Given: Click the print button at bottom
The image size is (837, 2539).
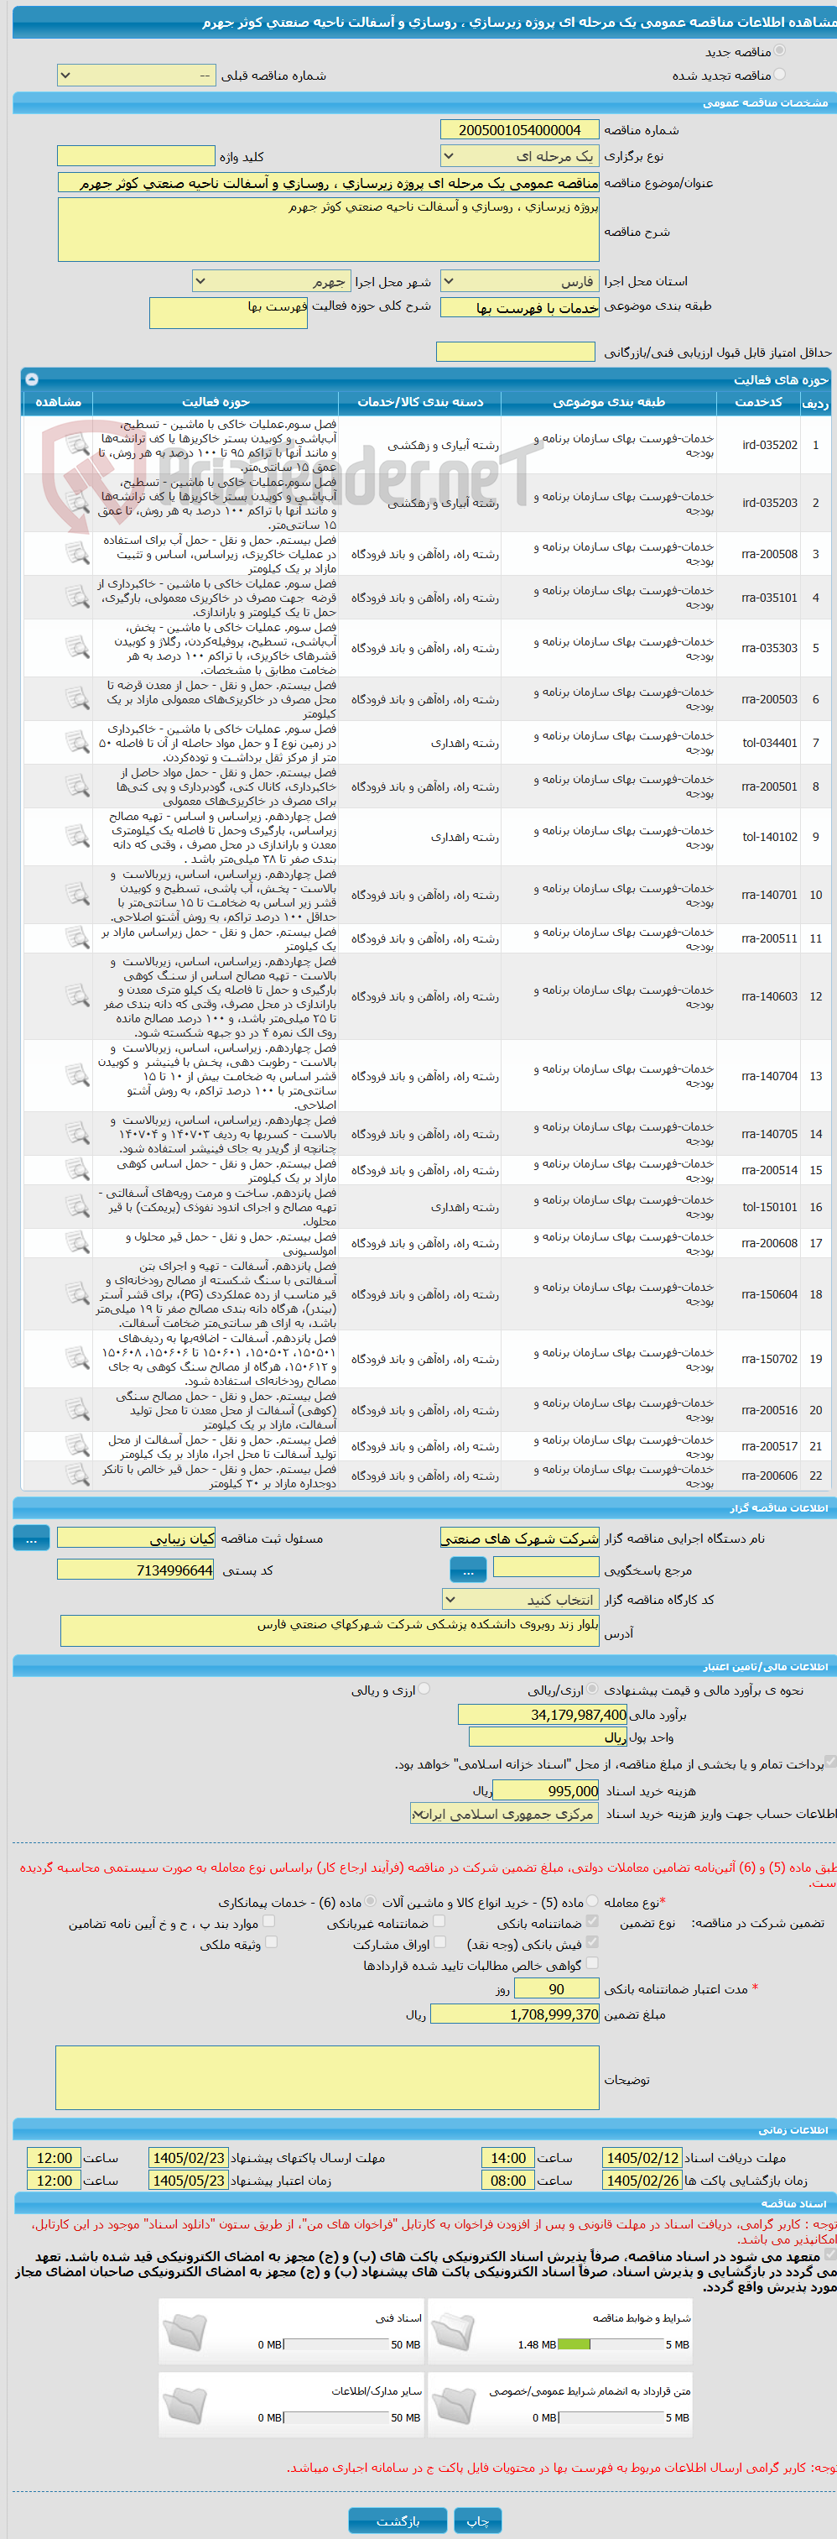Looking at the screenshot, I should click(x=477, y=2520).
